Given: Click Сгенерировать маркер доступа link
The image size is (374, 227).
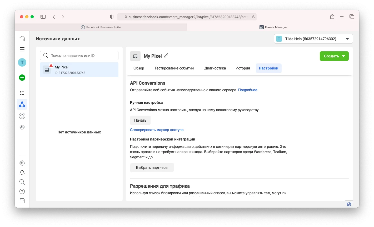Looking at the screenshot, I should click(x=157, y=130).
